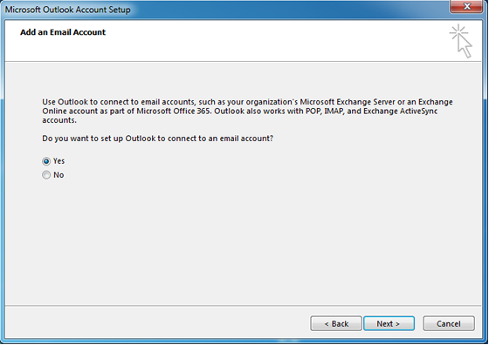Return to previous page with Back button
Image resolution: width=489 pixels, height=345 pixels.
[336, 323]
